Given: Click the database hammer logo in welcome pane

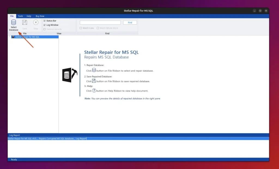Looking at the screenshot, I should pyautogui.click(x=70, y=75).
